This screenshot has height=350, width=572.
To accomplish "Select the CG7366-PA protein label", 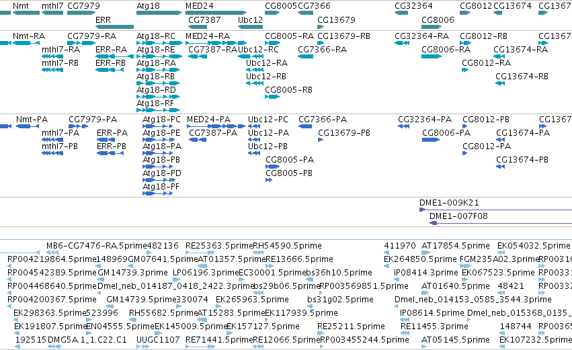I will (x=323, y=120).
